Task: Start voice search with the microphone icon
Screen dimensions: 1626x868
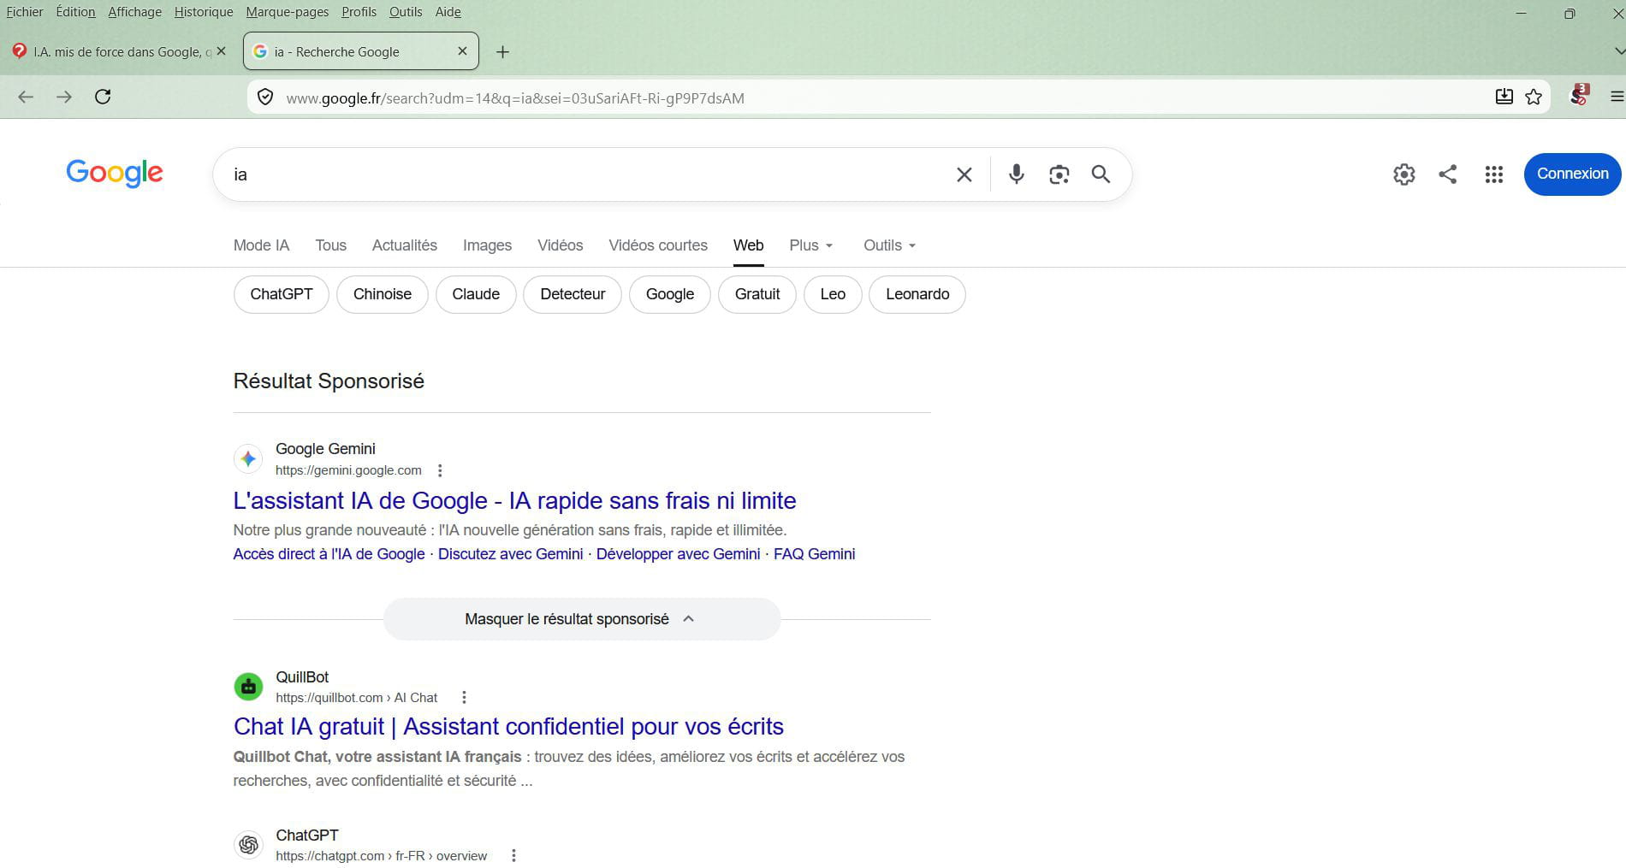Action: point(1016,174)
